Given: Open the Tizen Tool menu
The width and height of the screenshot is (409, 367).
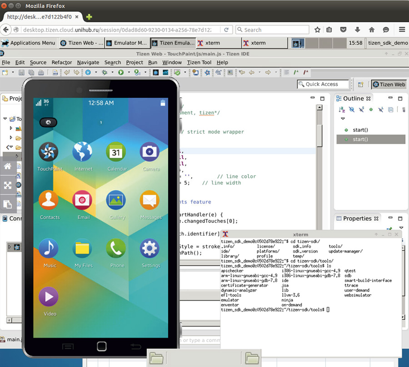Looking at the screenshot, I should pyautogui.click(x=199, y=62).
